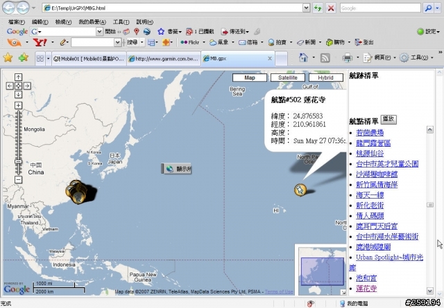Screen dimensions: 444x308
Task: Click the waypoint marker in the Pacific Ocean
Action: 300,190
